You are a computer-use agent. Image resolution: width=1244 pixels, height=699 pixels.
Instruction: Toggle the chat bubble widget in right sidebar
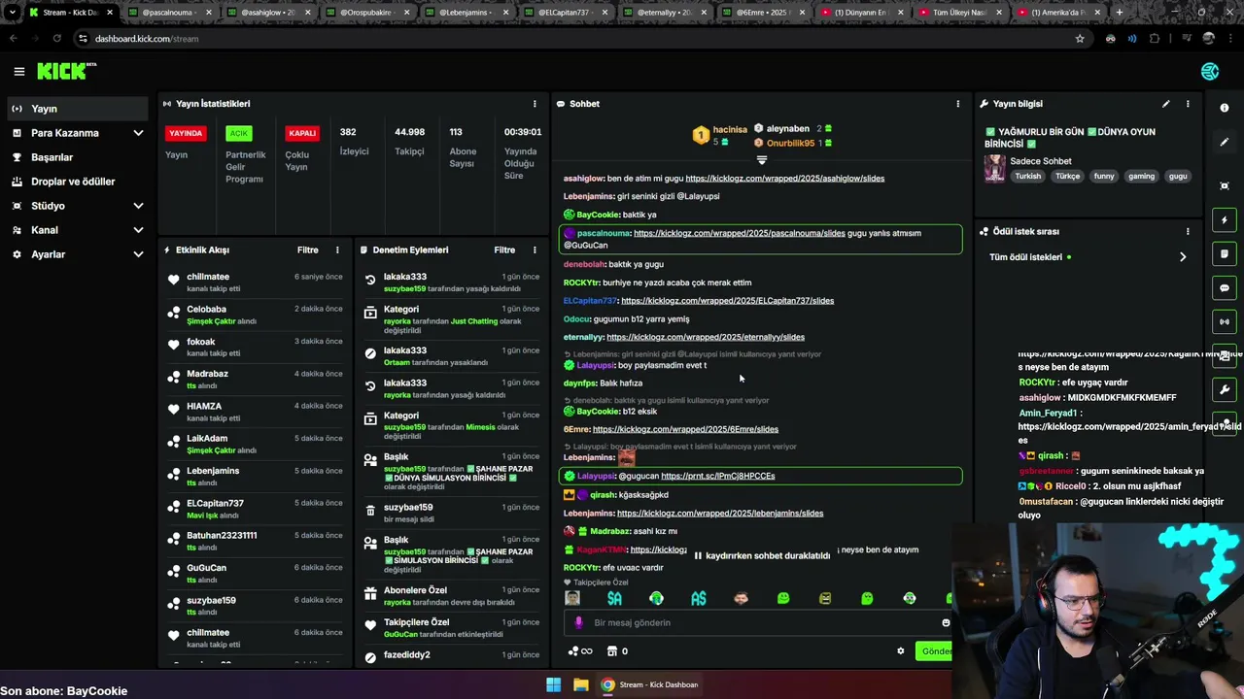click(1225, 288)
